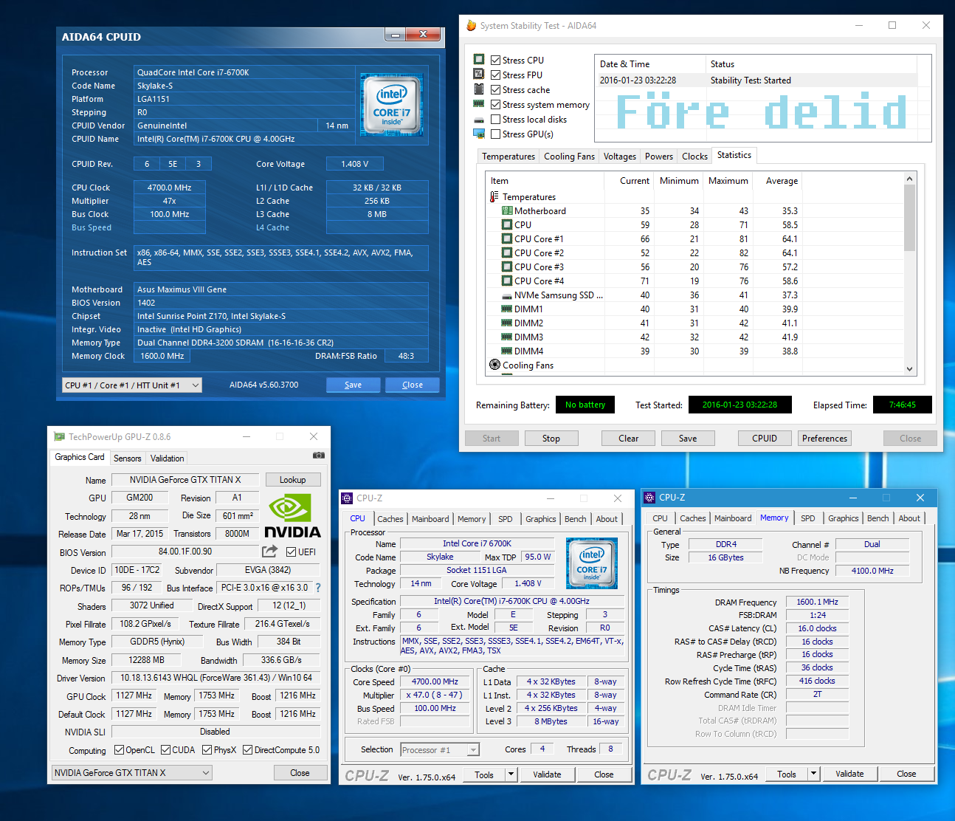Click the NVMe Samsung SSD drive icon
955x821 pixels.
tap(506, 295)
